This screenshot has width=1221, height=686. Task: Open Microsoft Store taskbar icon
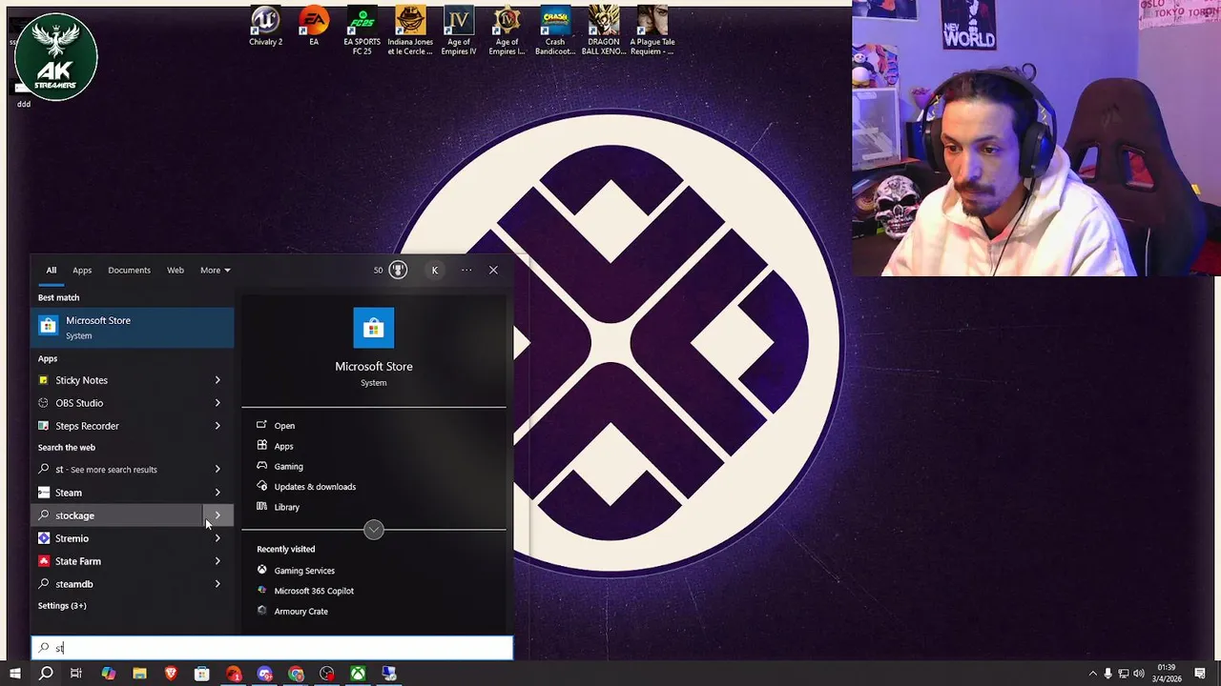[x=201, y=674]
